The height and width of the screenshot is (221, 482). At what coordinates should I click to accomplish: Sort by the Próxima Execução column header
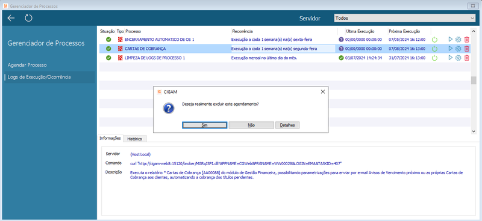(404, 31)
